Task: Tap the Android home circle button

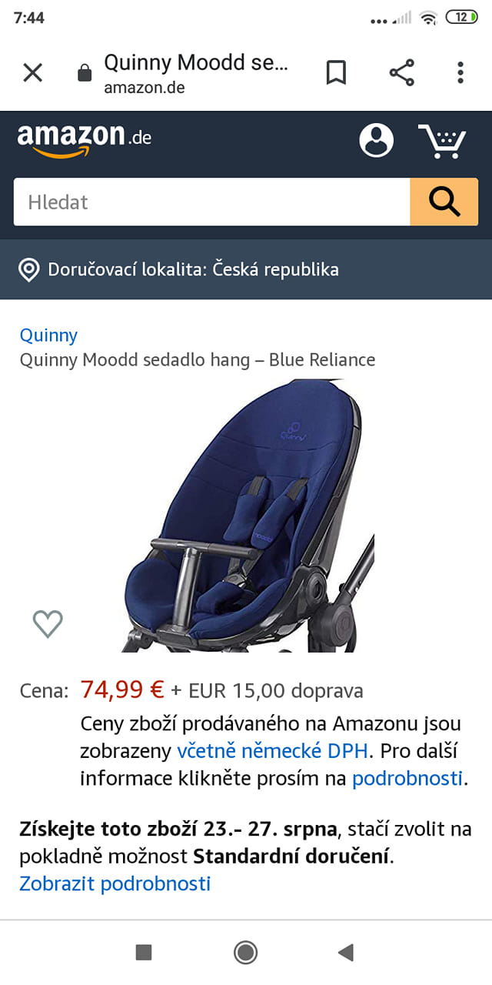Action: click(x=245, y=953)
